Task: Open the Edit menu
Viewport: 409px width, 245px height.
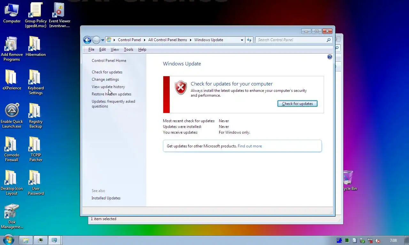Action: point(102,49)
